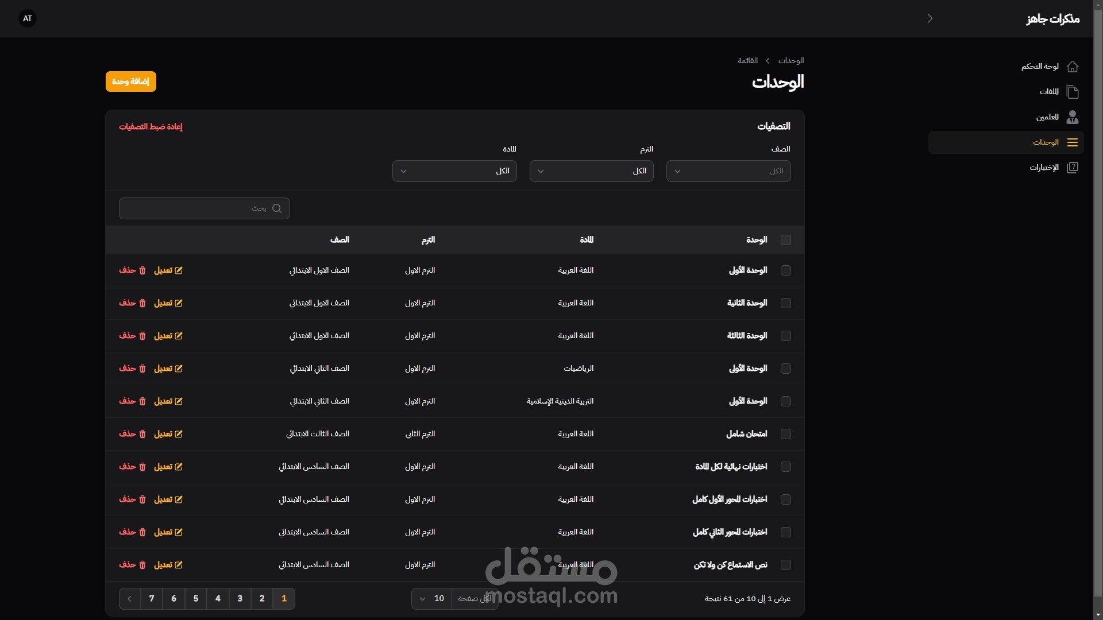The height and width of the screenshot is (620, 1103).
Task: Open the الملفات file icon in sidebar
Action: point(1072,92)
